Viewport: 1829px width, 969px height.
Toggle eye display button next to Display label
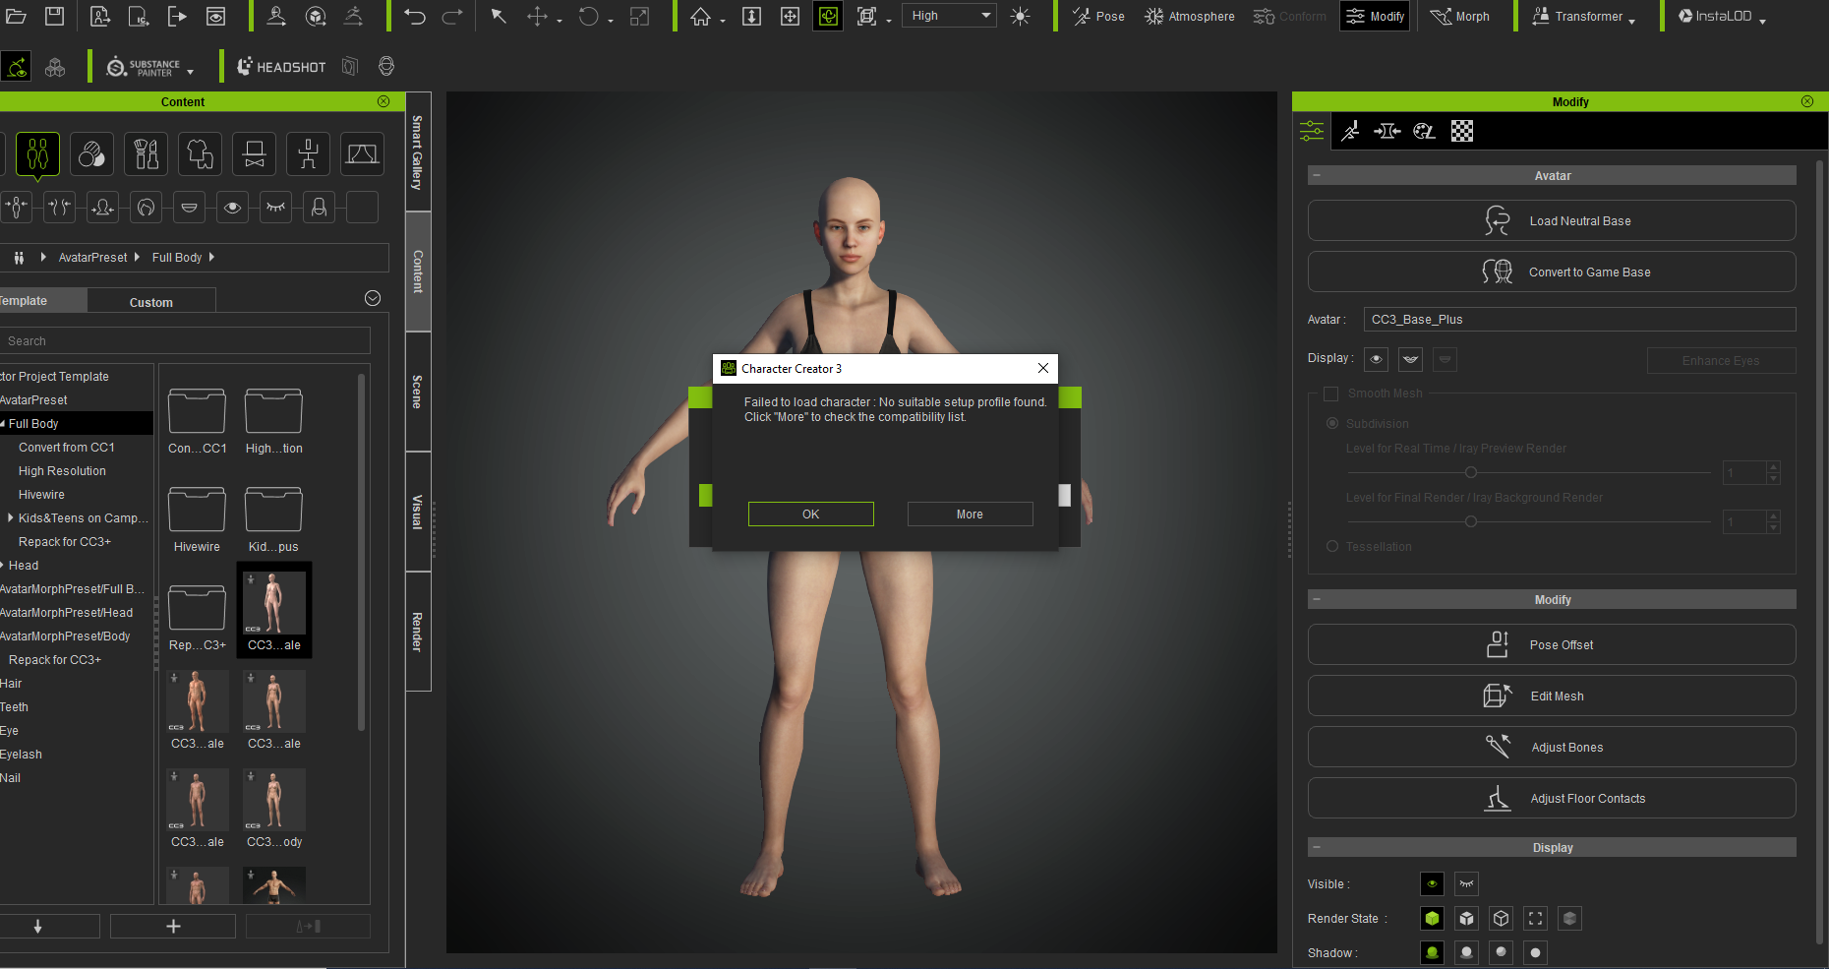point(1376,359)
